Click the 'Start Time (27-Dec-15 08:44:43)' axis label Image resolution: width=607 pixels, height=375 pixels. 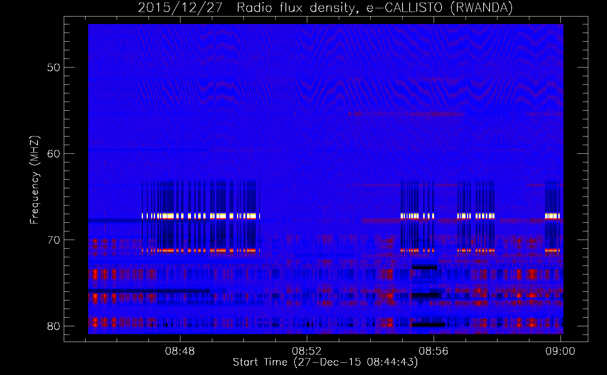pos(325,362)
